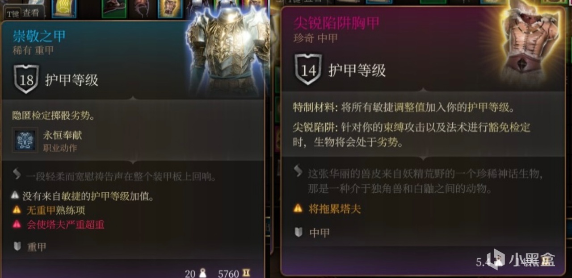Click the red warning icon beside 会使塔夫严重超重
572x278 pixels.
[x=17, y=224]
